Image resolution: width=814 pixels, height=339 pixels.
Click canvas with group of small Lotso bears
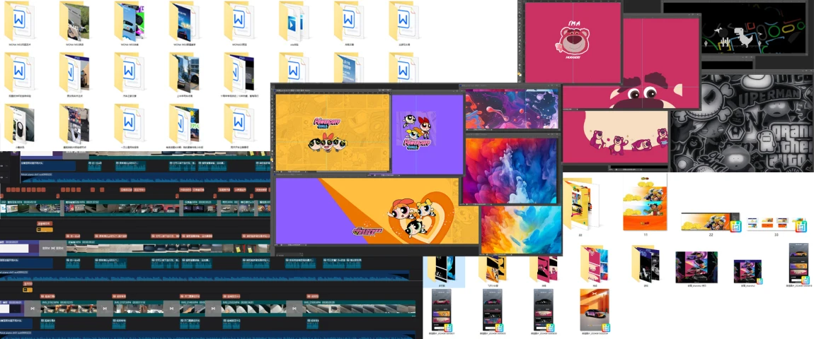616,137
